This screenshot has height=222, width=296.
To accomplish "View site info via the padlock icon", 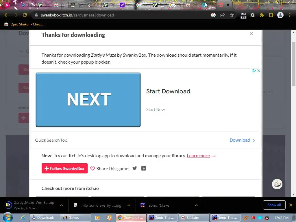I will pyautogui.click(x=36, y=15).
